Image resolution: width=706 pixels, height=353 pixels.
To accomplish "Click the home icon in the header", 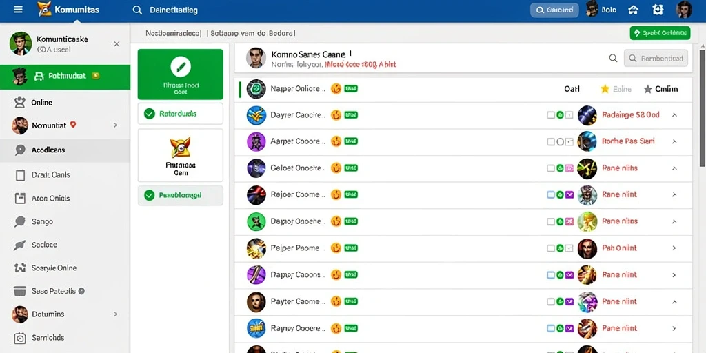I will (633, 10).
